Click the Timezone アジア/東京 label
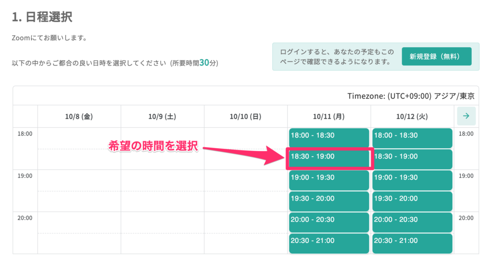This screenshot has height=263, width=488. tap(411, 96)
